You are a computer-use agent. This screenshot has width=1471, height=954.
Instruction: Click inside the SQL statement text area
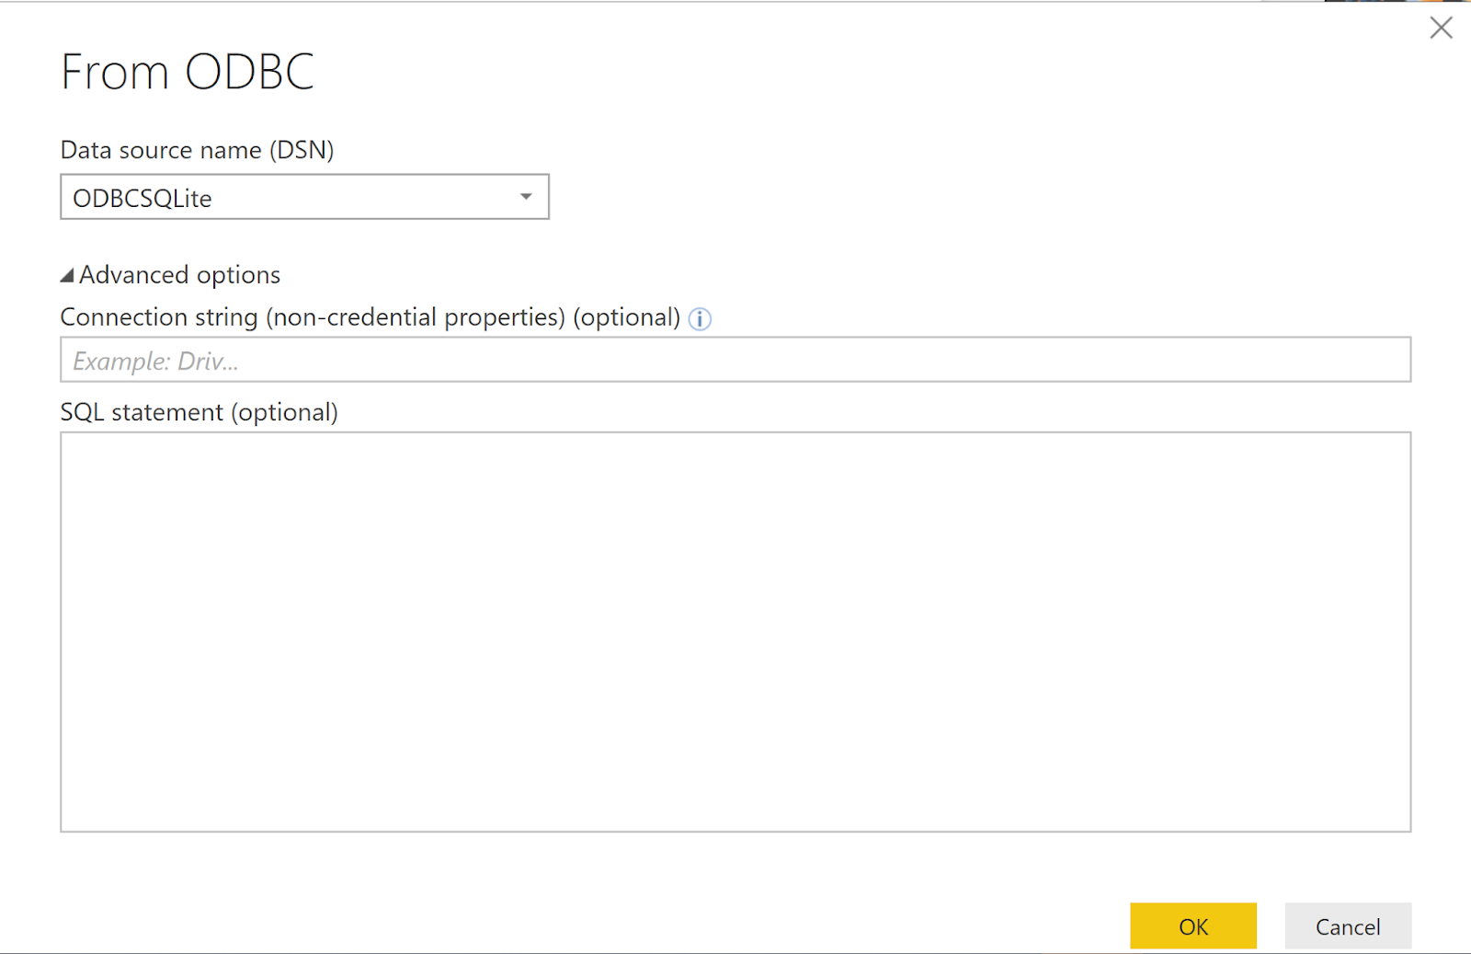coord(735,632)
